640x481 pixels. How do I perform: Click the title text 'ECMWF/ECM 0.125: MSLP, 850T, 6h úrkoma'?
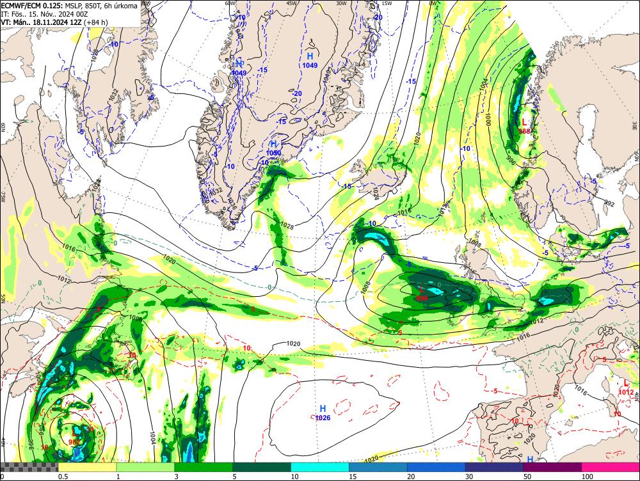click(69, 6)
